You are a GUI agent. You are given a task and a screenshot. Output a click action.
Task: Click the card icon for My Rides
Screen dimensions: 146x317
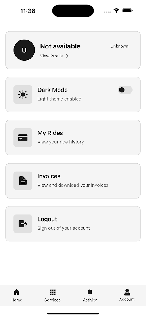point(23,137)
